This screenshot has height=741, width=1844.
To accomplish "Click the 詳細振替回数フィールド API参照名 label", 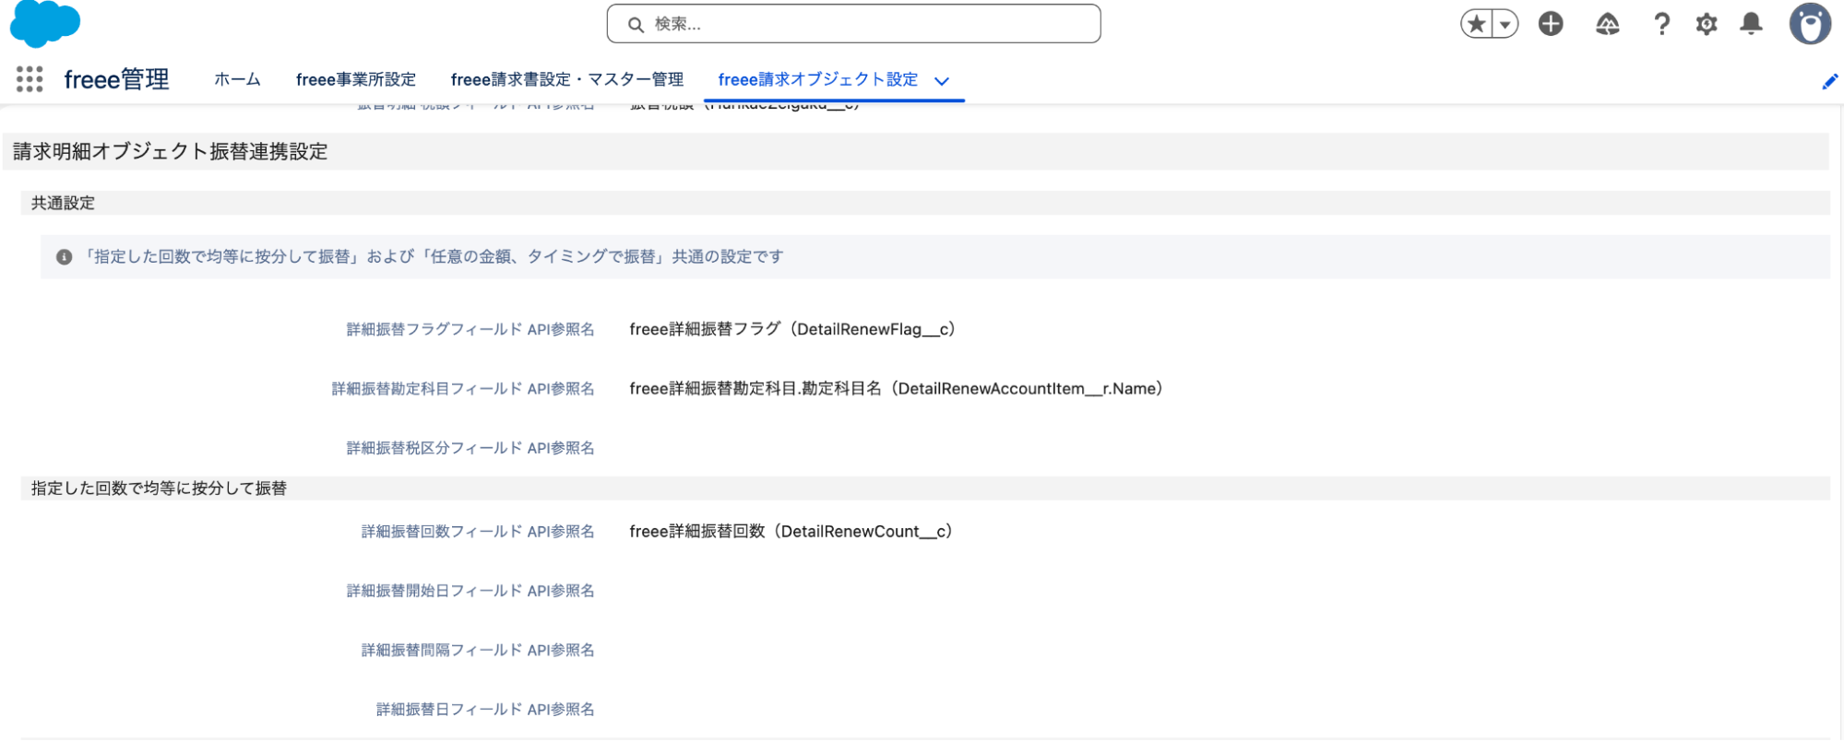I will tap(478, 532).
